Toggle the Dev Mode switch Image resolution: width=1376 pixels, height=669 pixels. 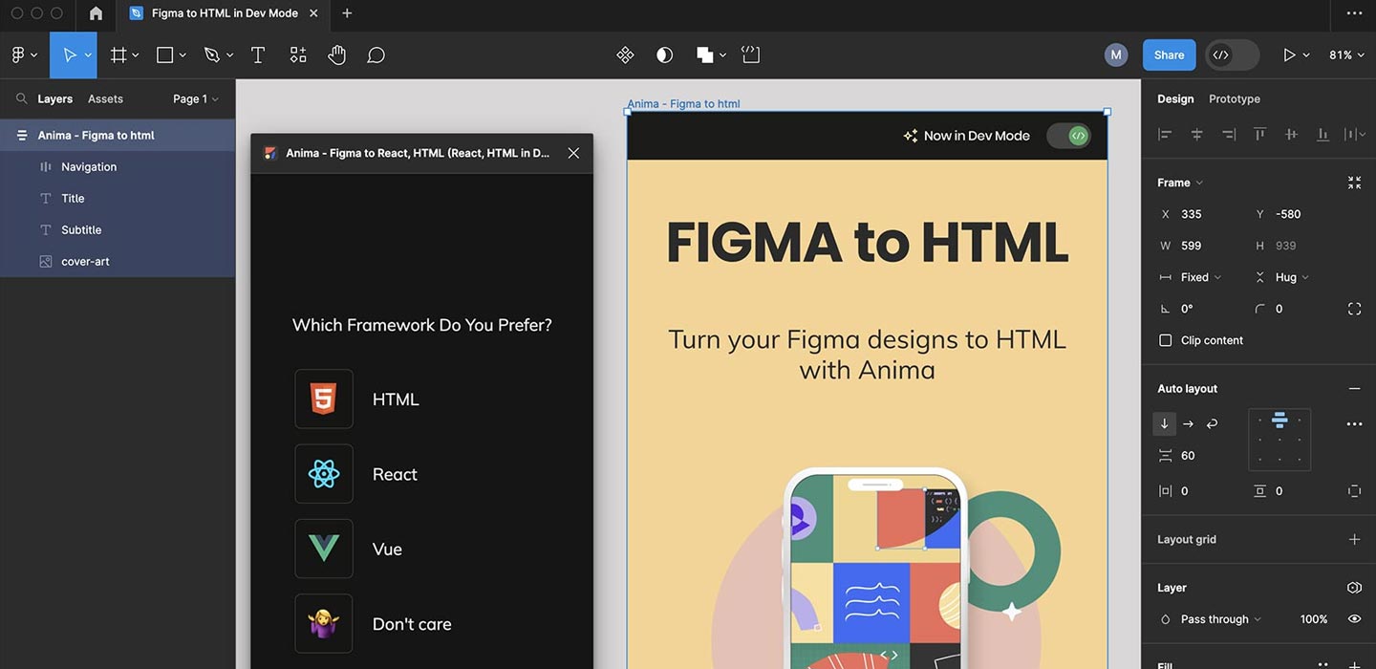tap(1068, 135)
